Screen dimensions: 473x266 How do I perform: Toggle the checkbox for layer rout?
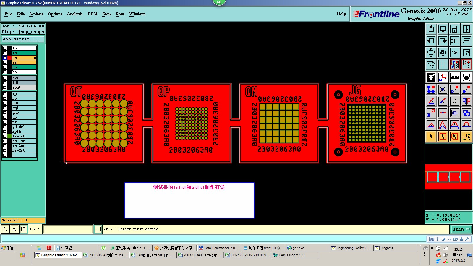[5, 87]
